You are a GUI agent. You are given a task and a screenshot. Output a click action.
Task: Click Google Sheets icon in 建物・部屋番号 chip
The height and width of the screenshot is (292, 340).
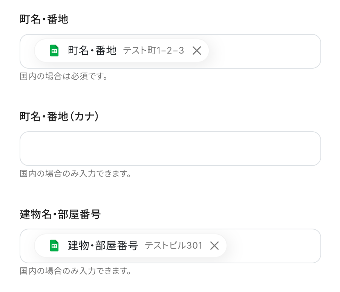[54, 246]
